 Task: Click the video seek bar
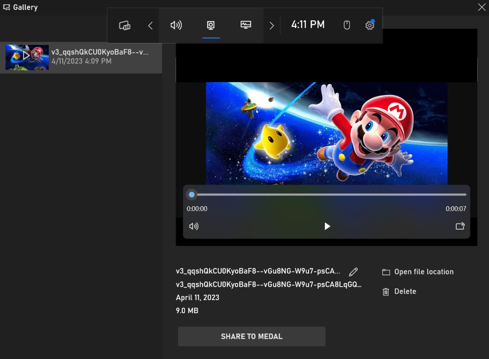click(326, 194)
